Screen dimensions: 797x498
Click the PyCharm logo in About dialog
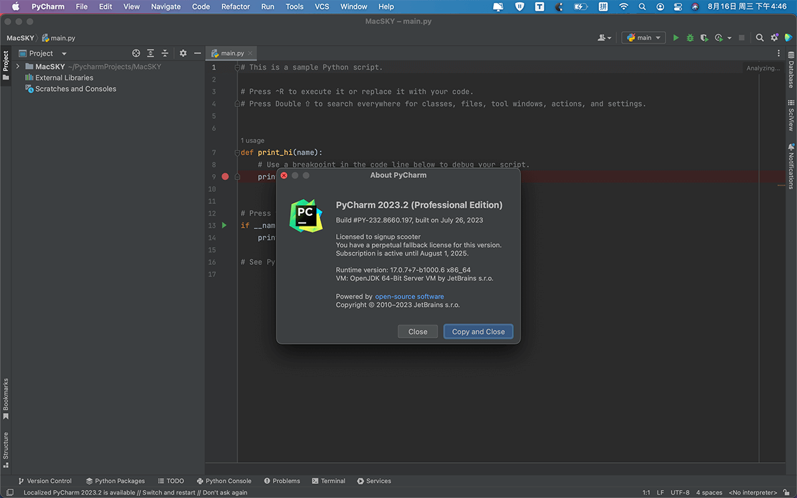click(306, 215)
